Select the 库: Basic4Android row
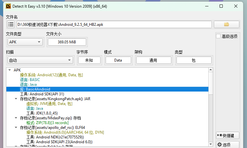 coord(107,89)
